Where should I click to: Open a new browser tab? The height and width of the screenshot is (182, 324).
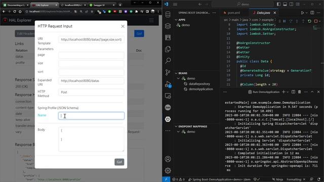point(120,5)
